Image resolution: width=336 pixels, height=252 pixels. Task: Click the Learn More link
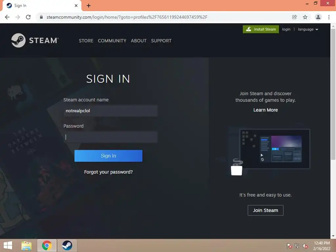tap(265, 110)
